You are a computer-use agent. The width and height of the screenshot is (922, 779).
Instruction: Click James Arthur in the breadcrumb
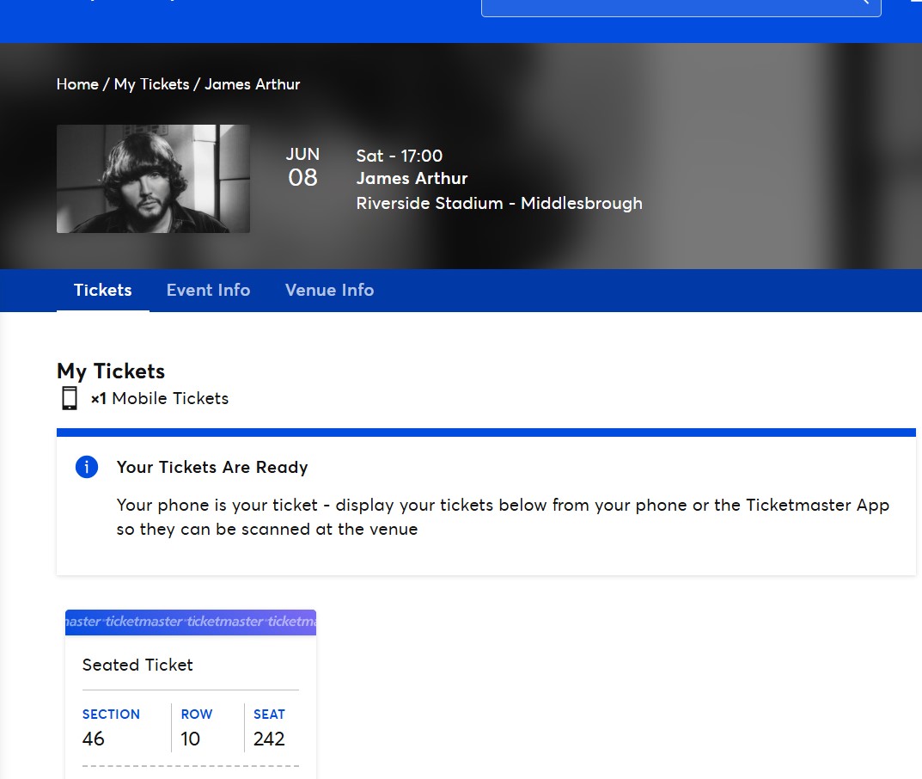252,84
